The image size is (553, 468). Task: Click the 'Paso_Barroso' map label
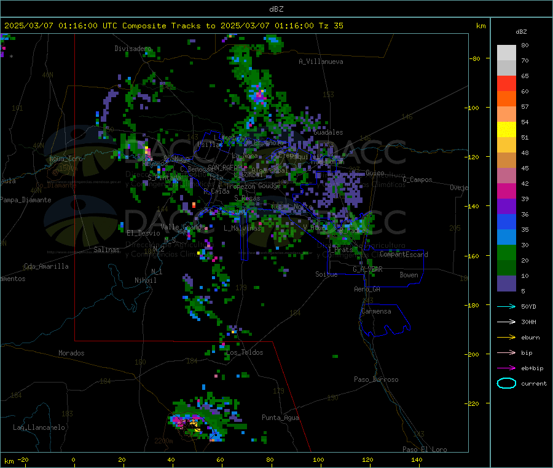376,380
